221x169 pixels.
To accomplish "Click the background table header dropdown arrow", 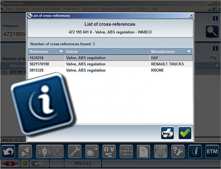I will click(217, 66).
